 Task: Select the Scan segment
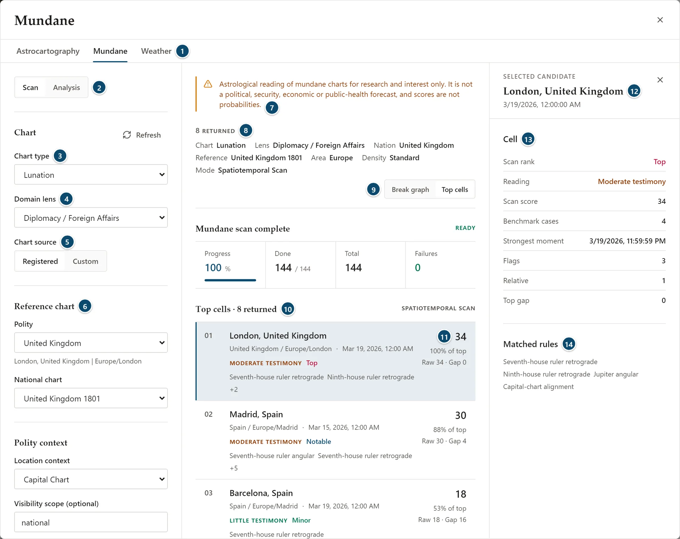[30, 87]
